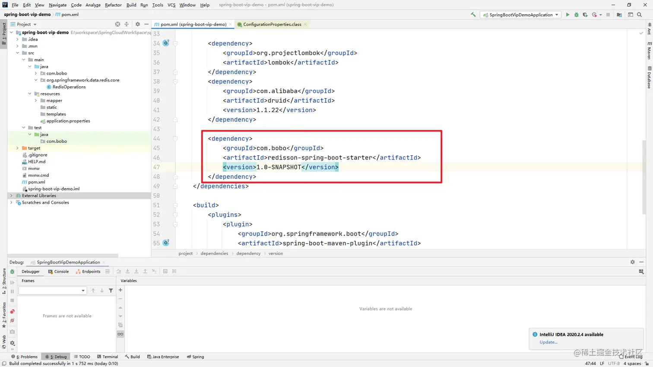
Task: Click Step Over debugger icon
Action: coord(119,271)
